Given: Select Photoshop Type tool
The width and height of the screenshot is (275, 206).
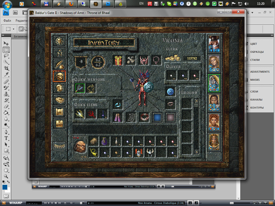Looking at the screenshot, I should pos(6,138).
